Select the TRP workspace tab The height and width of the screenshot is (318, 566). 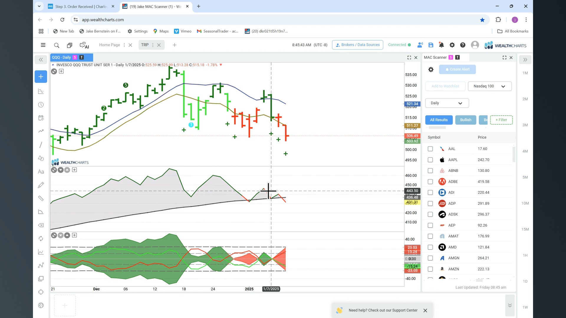145,45
